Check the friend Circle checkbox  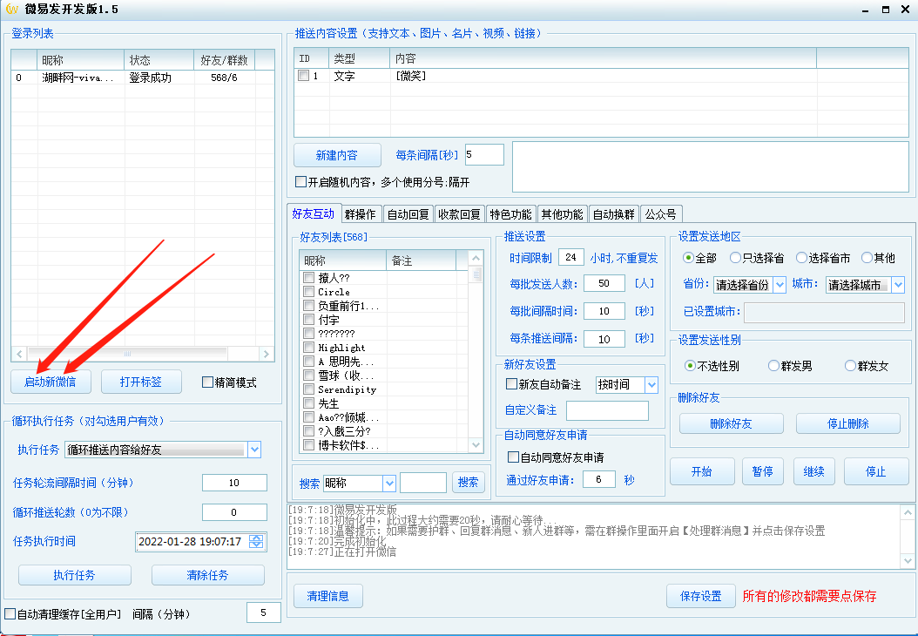308,291
